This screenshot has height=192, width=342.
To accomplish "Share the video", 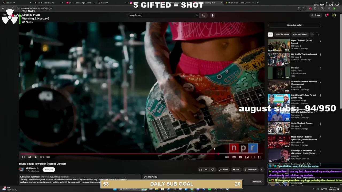I will [224, 170].
